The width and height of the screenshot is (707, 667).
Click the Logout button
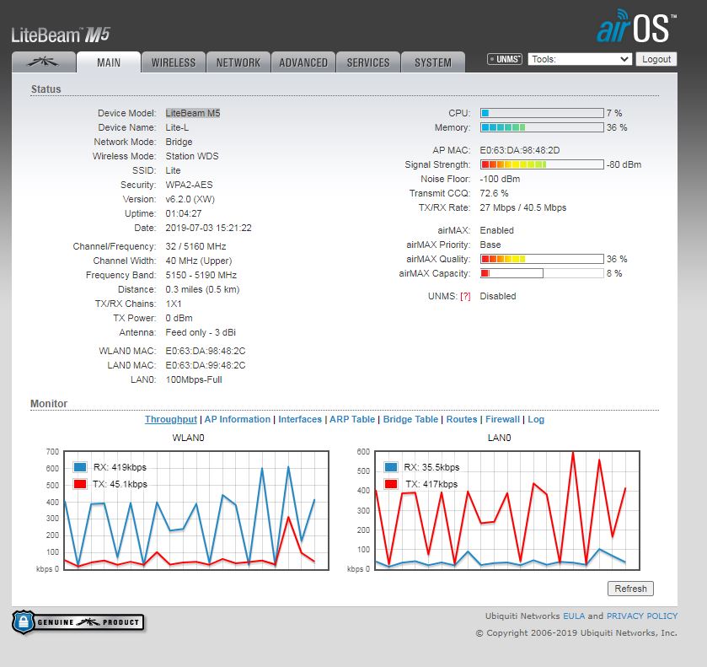656,59
